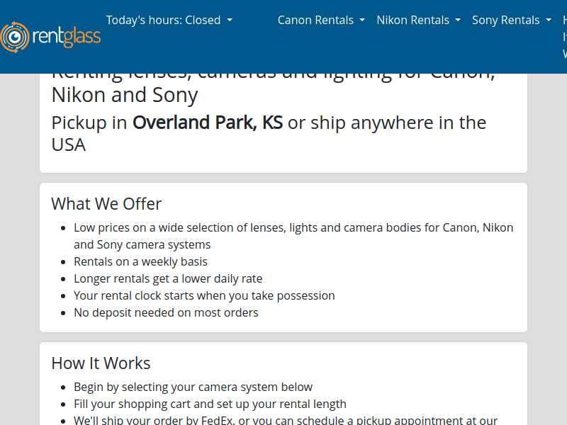The image size is (567, 425).
Task: Click Your rental clock starts bullet text
Action: tap(204, 295)
